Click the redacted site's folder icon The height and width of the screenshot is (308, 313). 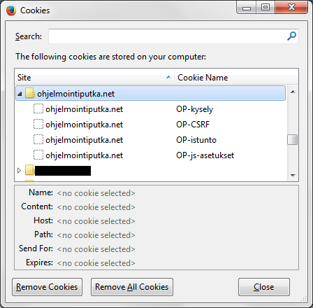coord(30,170)
